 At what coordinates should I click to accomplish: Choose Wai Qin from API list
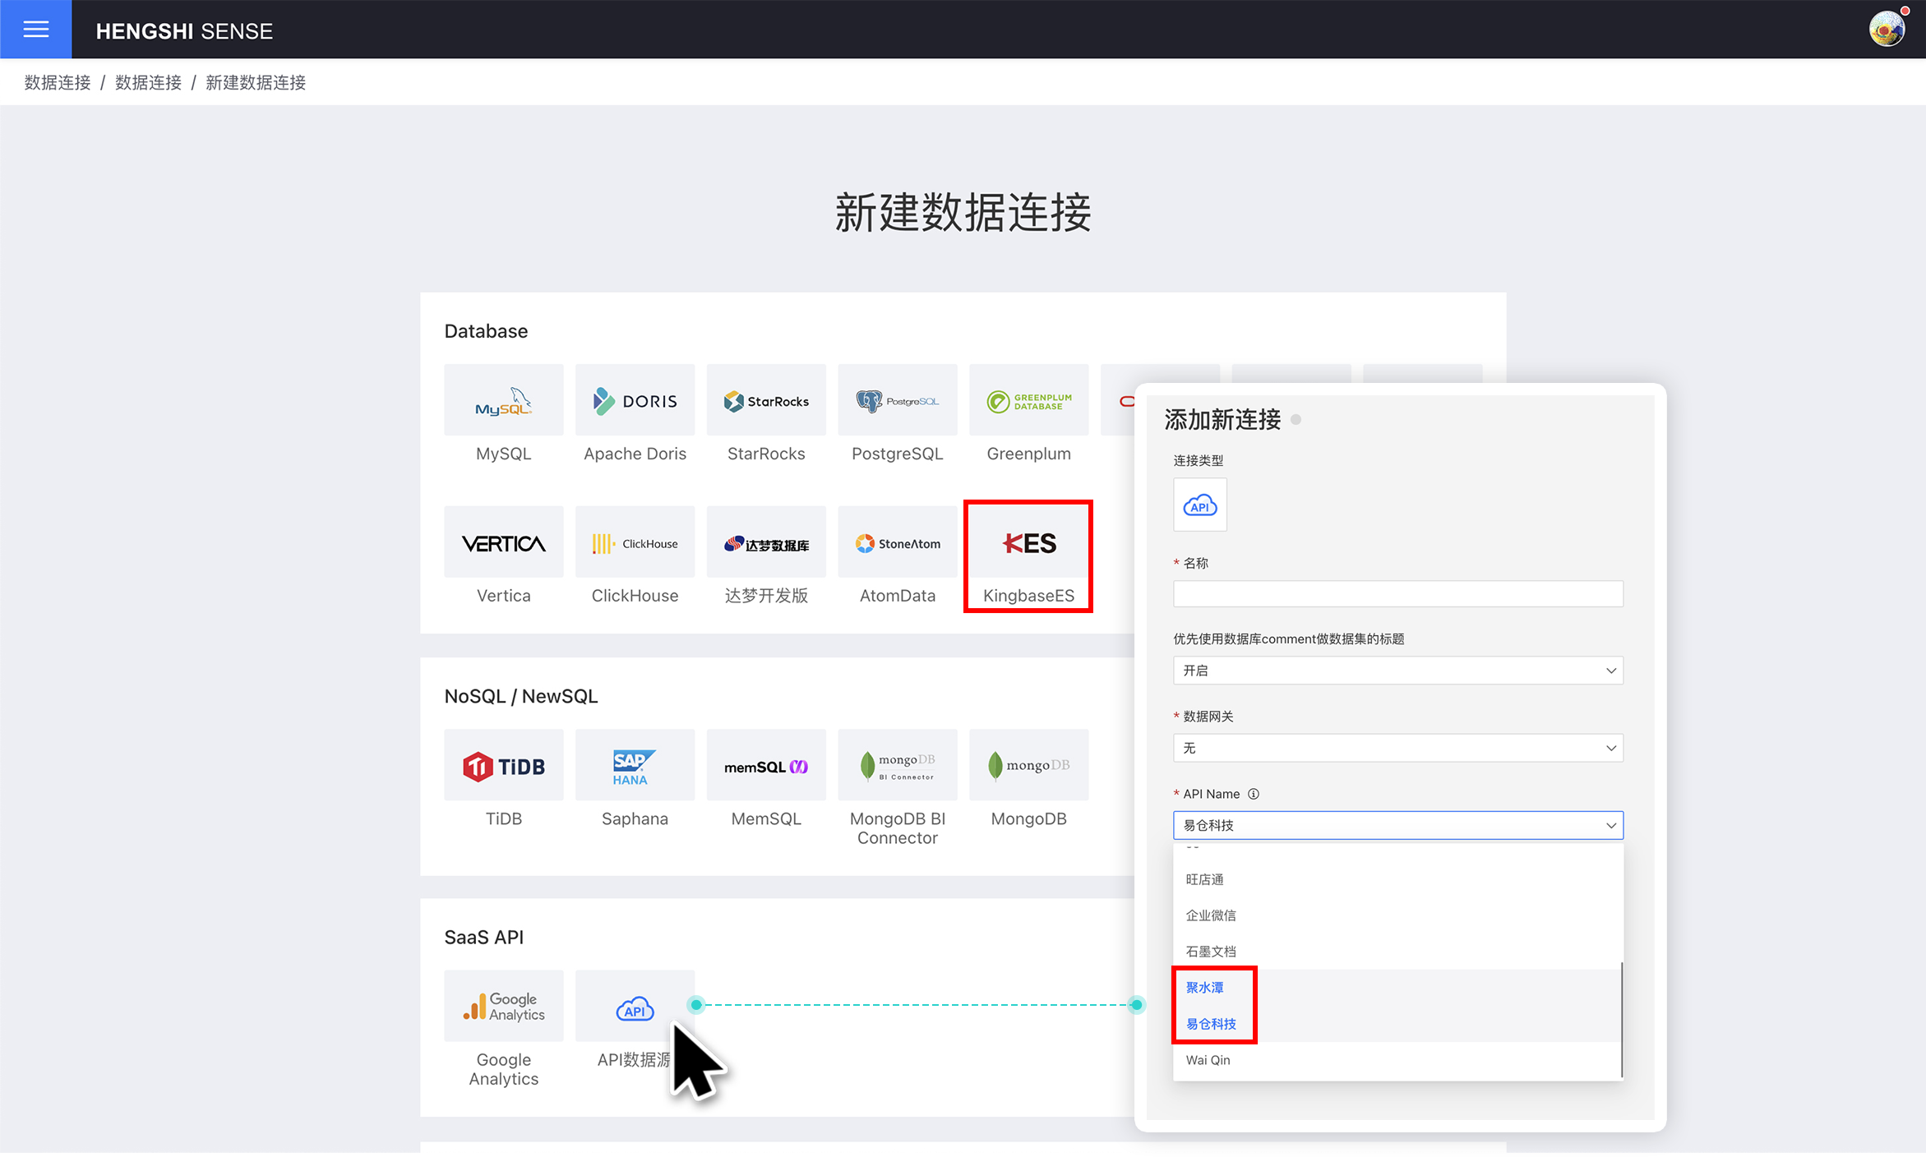1397,1060
